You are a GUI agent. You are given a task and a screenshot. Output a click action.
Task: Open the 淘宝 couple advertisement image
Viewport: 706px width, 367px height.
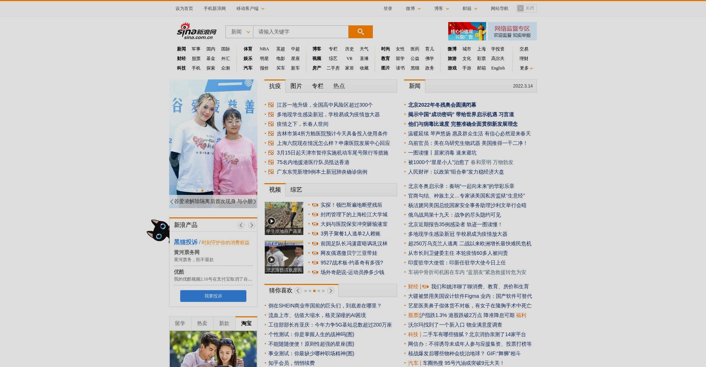(x=213, y=349)
